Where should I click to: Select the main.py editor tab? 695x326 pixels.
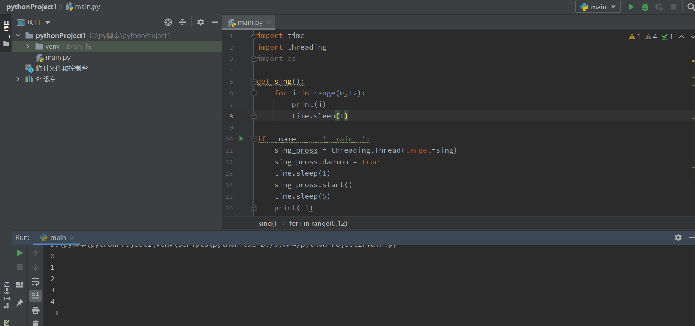[x=249, y=22]
